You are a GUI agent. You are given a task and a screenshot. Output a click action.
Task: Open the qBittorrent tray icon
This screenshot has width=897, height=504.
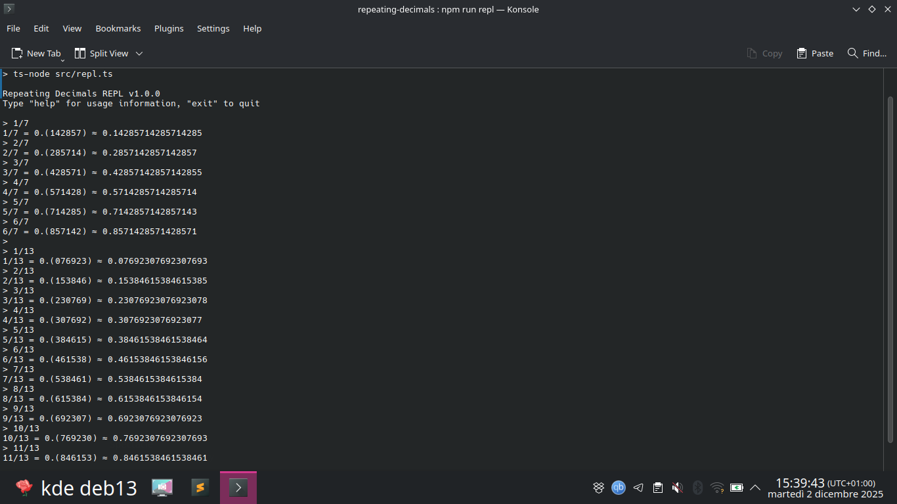618,488
